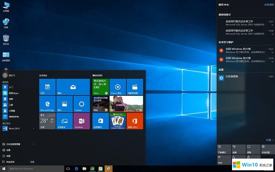Launch the Microsoft Edge tile

(x=47, y=104)
